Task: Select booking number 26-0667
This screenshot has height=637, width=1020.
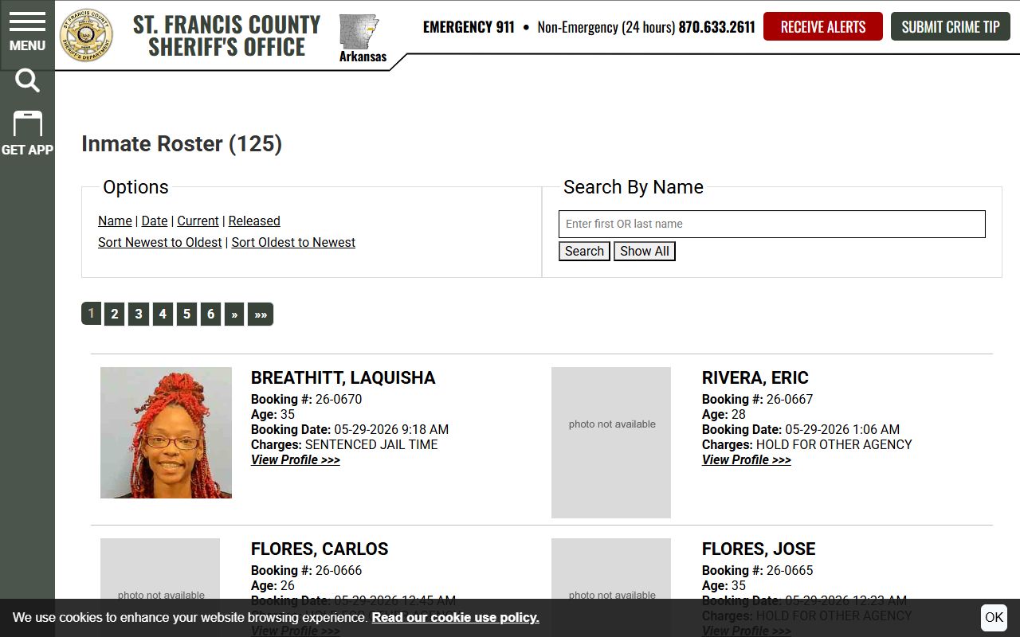Action: 790,399
